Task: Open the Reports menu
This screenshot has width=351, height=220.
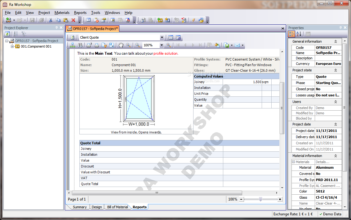Action: [x=80, y=13]
